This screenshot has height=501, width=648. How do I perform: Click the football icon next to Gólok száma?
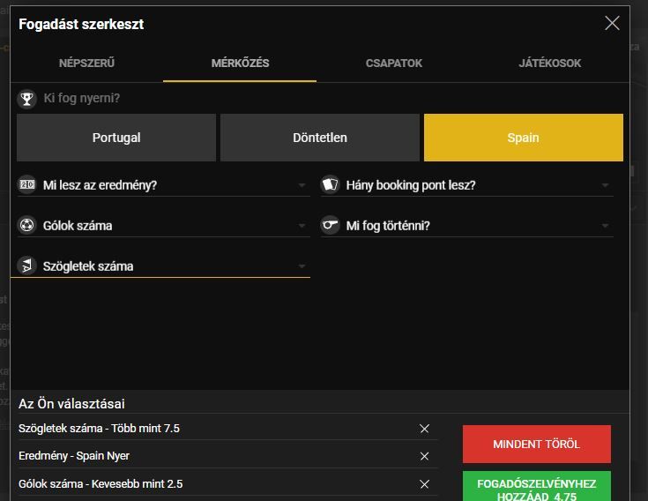tap(26, 225)
